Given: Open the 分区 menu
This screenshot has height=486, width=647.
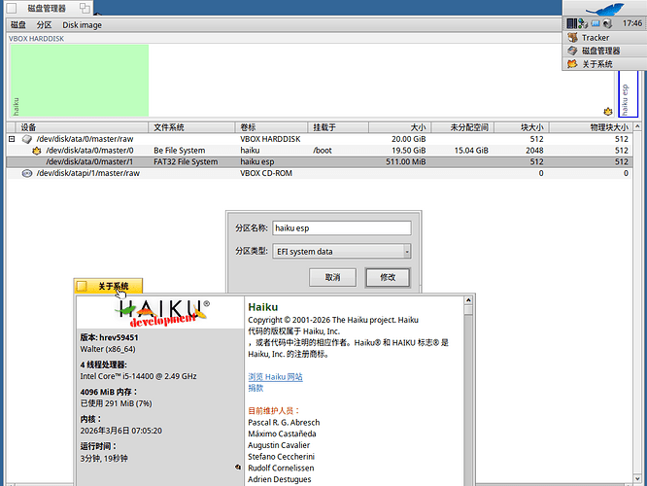Looking at the screenshot, I should tap(44, 24).
